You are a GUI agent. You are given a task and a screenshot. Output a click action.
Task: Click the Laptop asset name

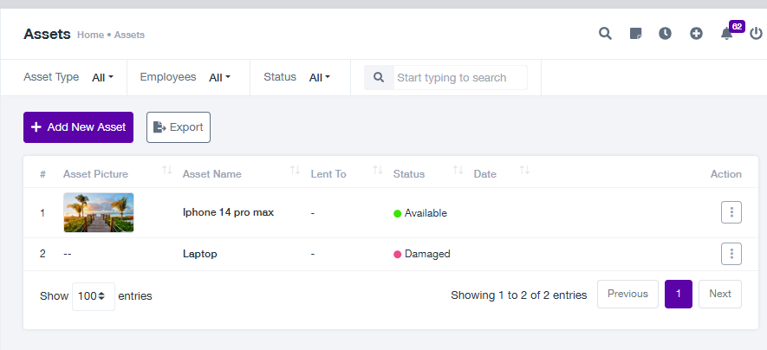(x=200, y=254)
